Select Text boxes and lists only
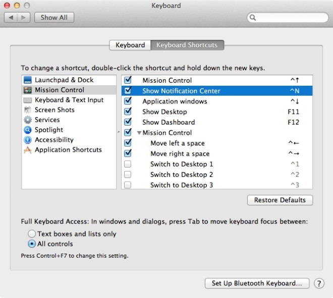 pyautogui.click(x=32, y=233)
